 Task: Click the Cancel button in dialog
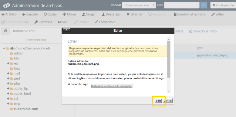pyautogui.click(x=168, y=101)
